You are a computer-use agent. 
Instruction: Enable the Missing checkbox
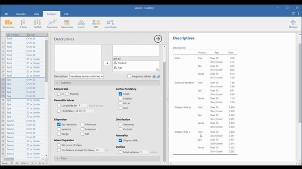(x=67, y=94)
